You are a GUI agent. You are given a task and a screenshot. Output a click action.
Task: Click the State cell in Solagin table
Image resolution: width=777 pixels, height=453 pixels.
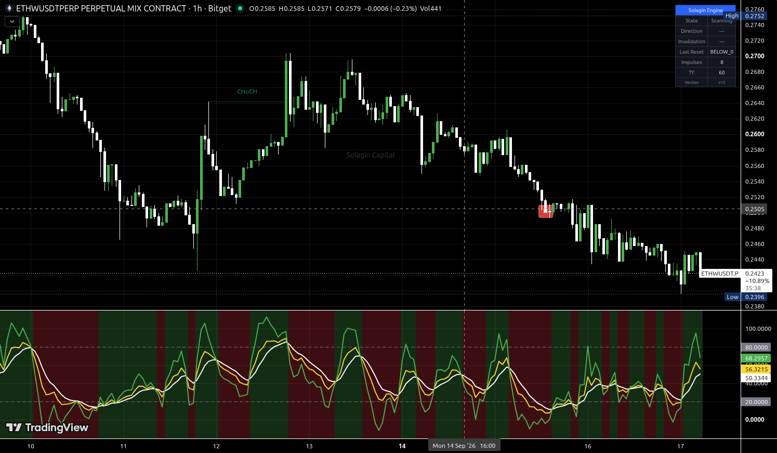pos(692,21)
